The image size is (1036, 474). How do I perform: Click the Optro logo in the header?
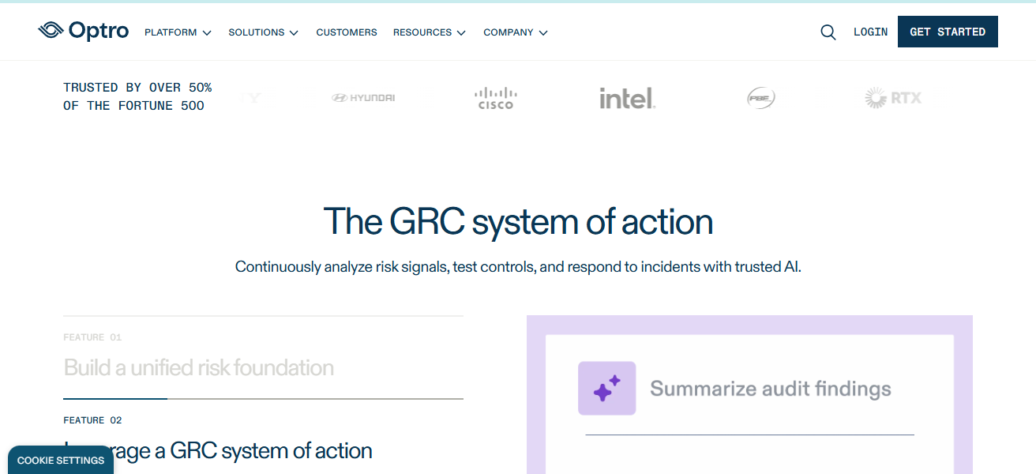pyautogui.click(x=83, y=31)
